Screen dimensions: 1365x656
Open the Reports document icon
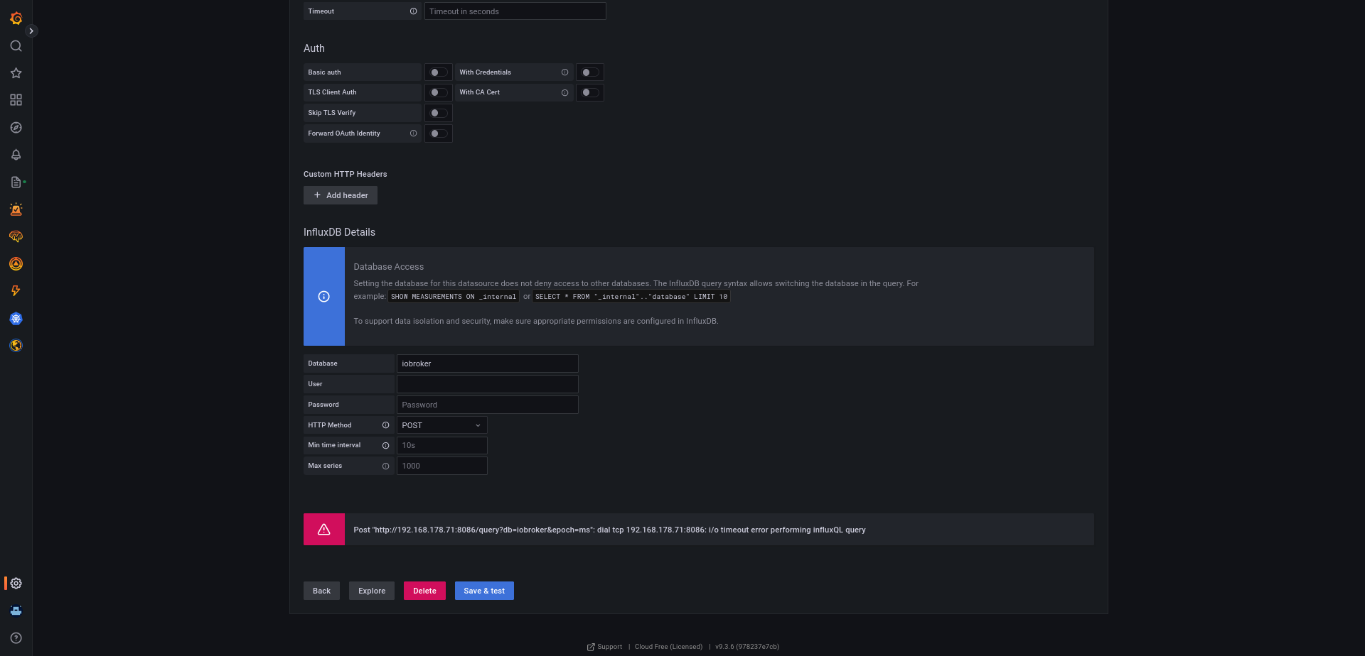pos(16,182)
